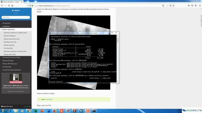Reload the page with the refresh icon
The height and width of the screenshot is (113, 202).
click(x=9, y=6)
